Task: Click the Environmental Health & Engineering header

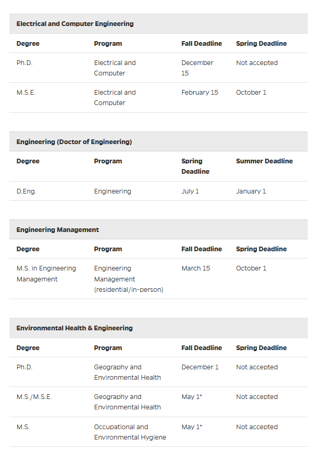Action: tap(74, 328)
